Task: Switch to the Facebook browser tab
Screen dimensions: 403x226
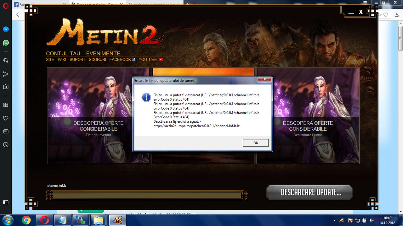Action: (41, 4)
